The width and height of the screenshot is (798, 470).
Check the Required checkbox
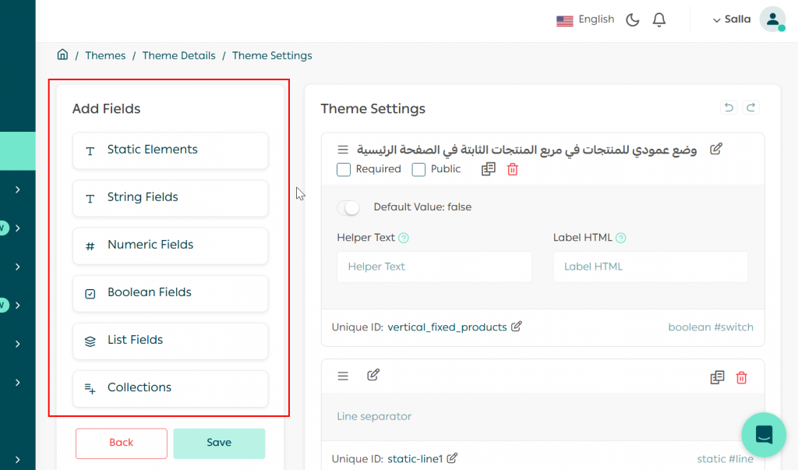point(343,169)
